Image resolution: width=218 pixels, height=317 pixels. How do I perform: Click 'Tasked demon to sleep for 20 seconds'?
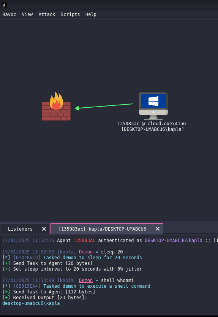click(x=93, y=258)
